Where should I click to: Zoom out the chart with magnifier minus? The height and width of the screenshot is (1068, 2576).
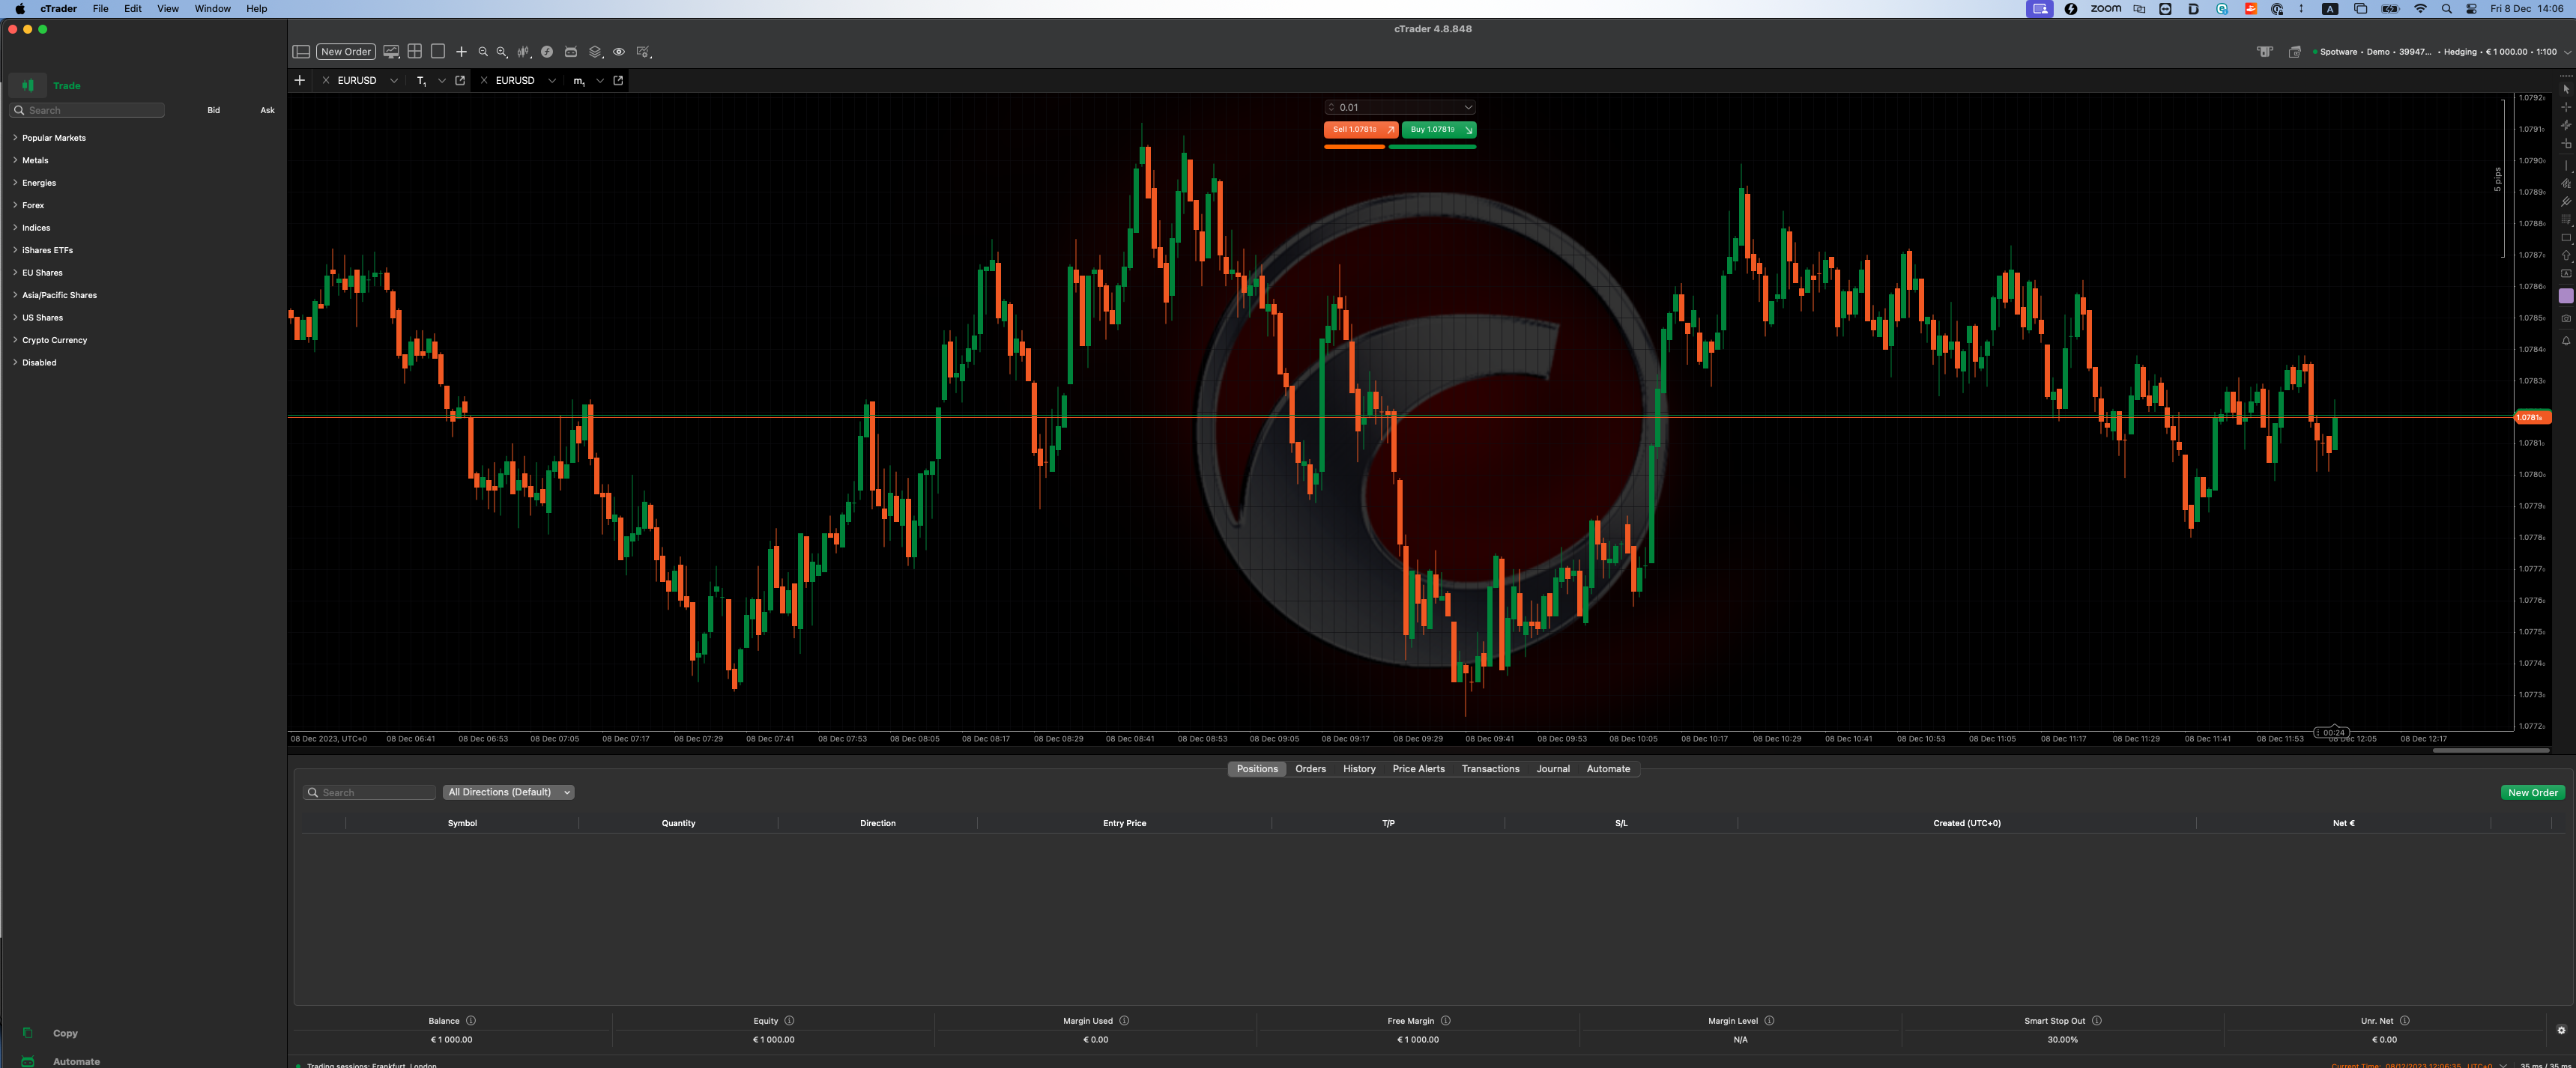pos(483,52)
